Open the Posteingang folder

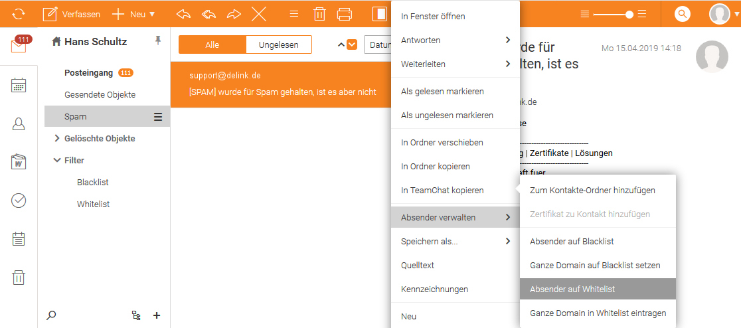click(x=88, y=72)
